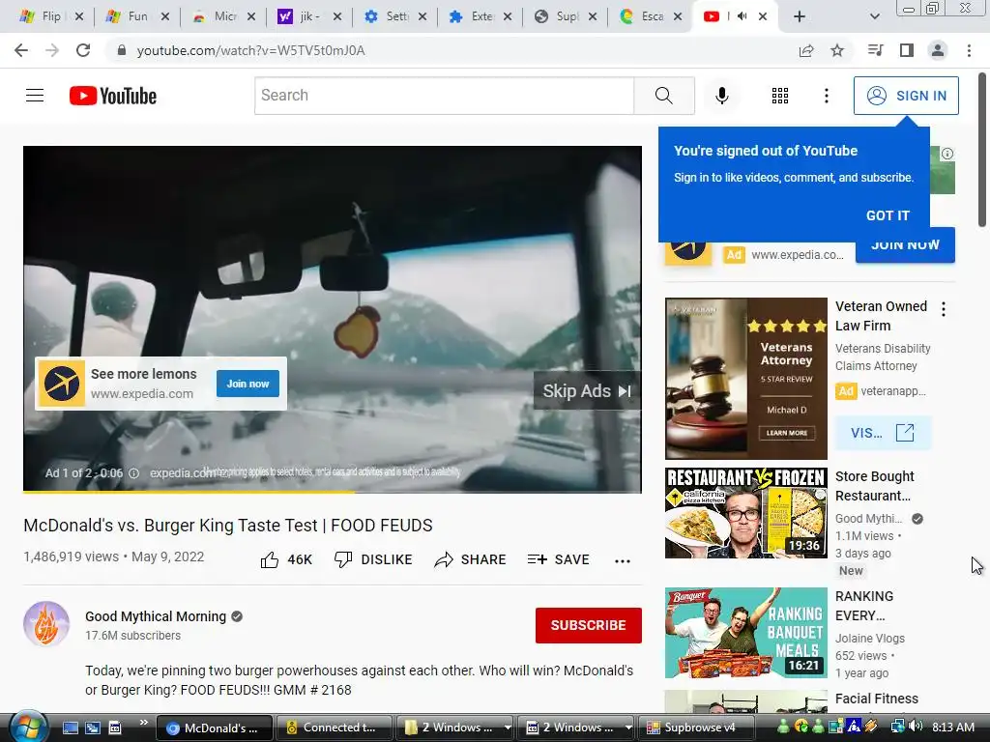Click Join now on Expedia overlay
The image size is (990, 742).
[247, 384]
